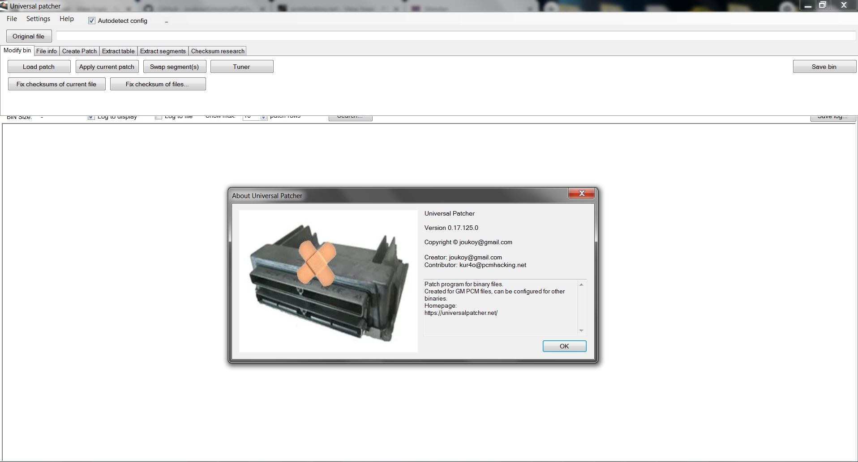Click the homepage URL universalpatcher.net text
Viewport: 858px width, 462px height.
pyautogui.click(x=461, y=313)
